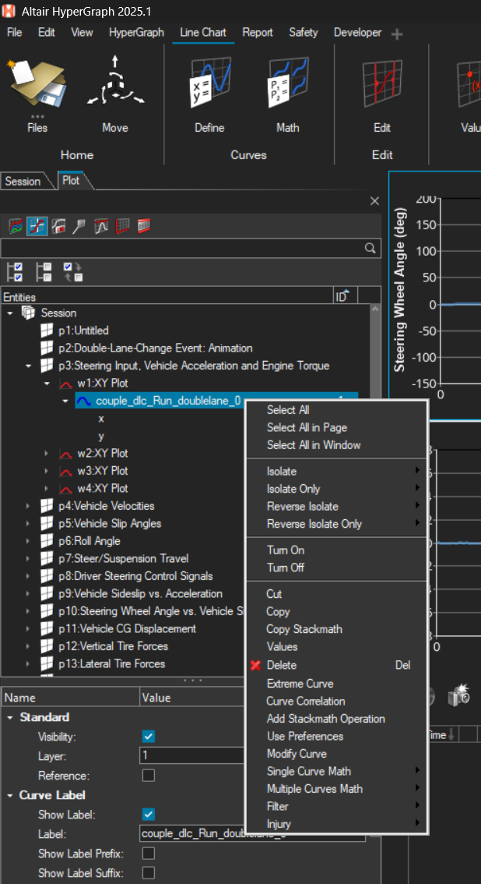The image size is (481, 884).
Task: Switch to the Session browser tab
Action: pos(23,182)
